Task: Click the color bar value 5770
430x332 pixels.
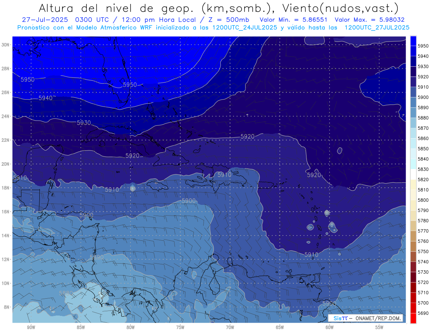Action: click(x=423, y=231)
